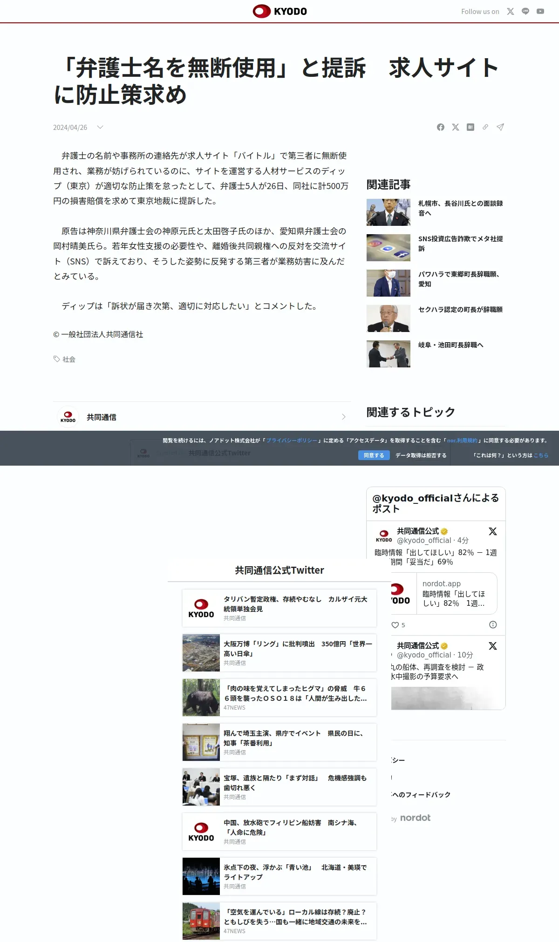
Task: Open thumbnail of 大阪万博 article
Action: coord(201,653)
